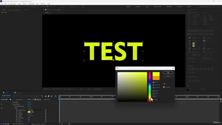Image resolution: width=222 pixels, height=125 pixels.
Task: Click the fourth icon in the timeline bottom-left corner
Action: (x=8, y=124)
